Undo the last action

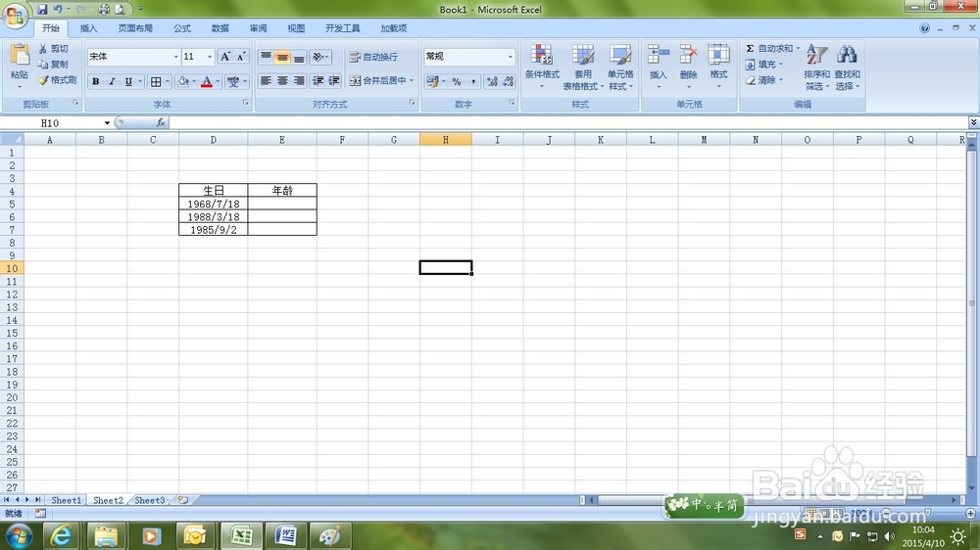pyautogui.click(x=58, y=10)
